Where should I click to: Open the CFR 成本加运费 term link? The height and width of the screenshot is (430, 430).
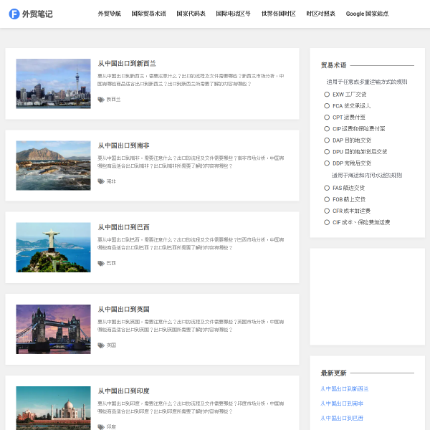[352, 211]
